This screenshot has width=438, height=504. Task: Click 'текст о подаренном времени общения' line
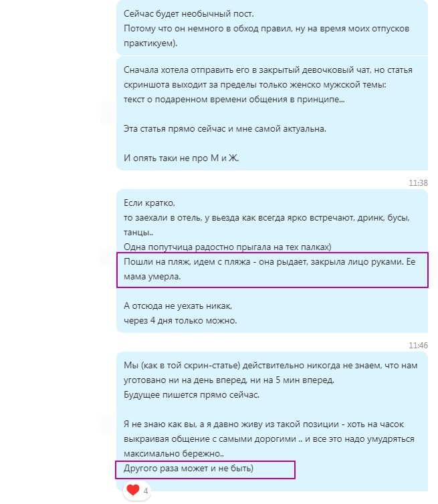click(x=234, y=100)
